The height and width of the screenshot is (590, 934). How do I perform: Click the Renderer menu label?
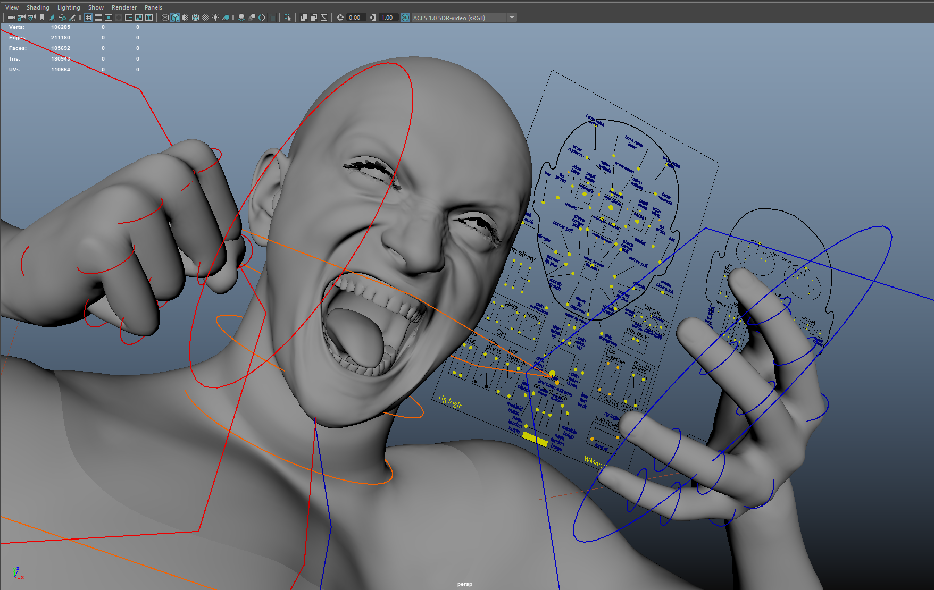124,7
